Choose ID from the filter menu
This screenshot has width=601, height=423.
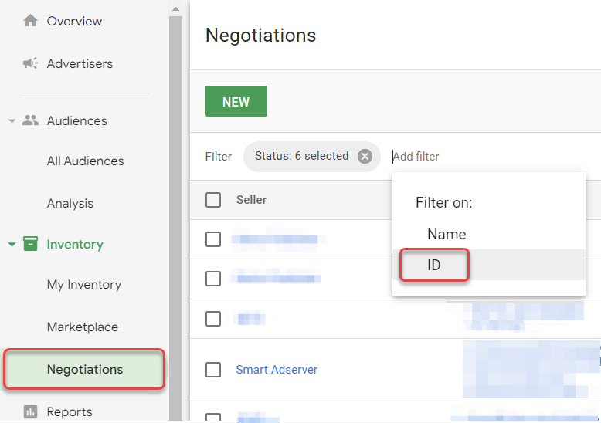point(434,265)
